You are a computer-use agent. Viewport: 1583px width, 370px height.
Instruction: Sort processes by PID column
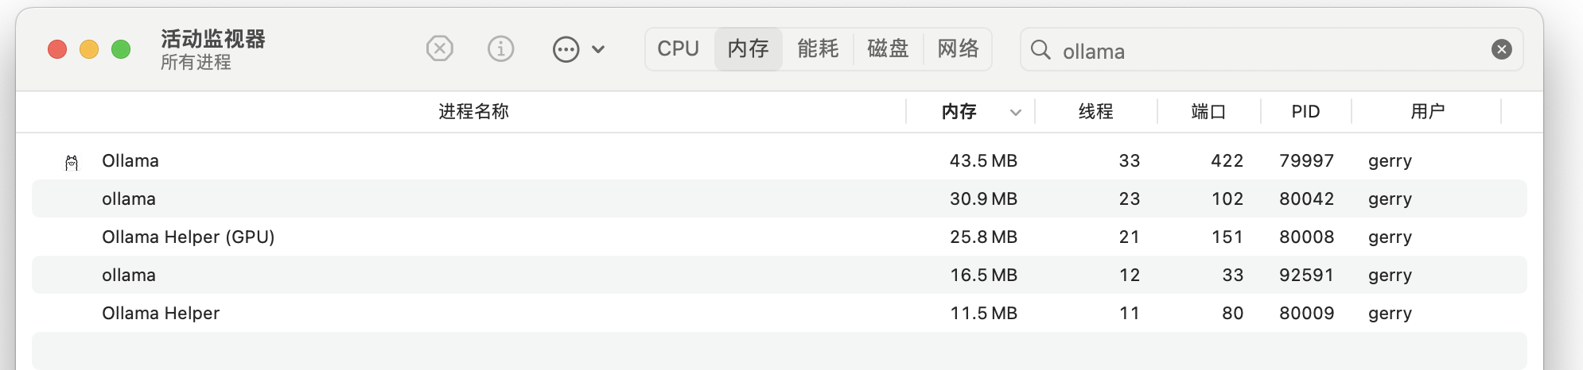click(x=1305, y=112)
